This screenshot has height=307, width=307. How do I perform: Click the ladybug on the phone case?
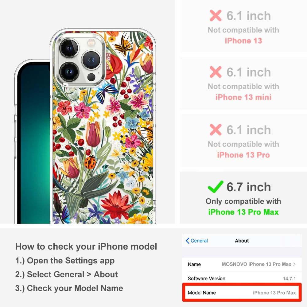coord(90,162)
